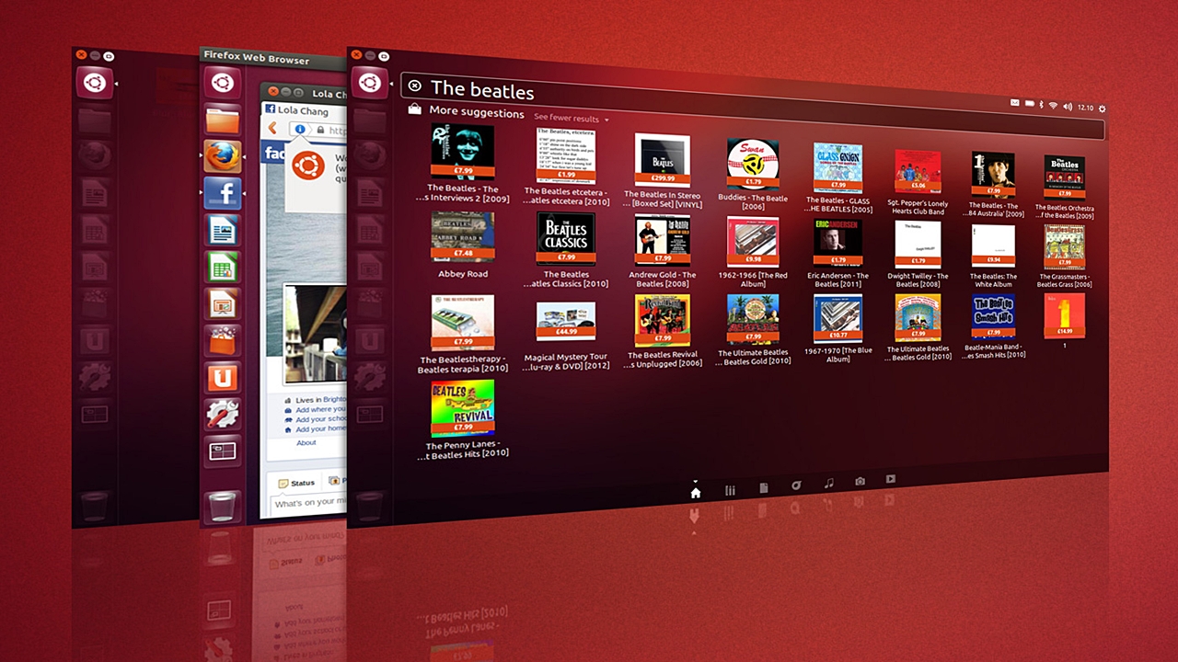
Task: Open the Files and Folders lens
Action: pyautogui.click(x=764, y=489)
